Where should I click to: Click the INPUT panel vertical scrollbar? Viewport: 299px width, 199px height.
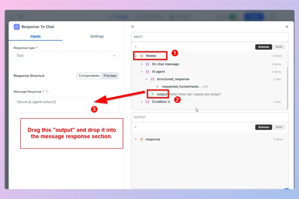(x=287, y=88)
